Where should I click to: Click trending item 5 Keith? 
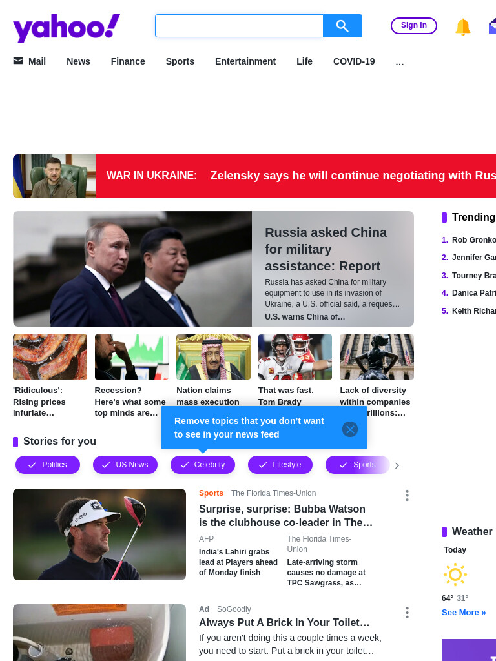[473, 311]
